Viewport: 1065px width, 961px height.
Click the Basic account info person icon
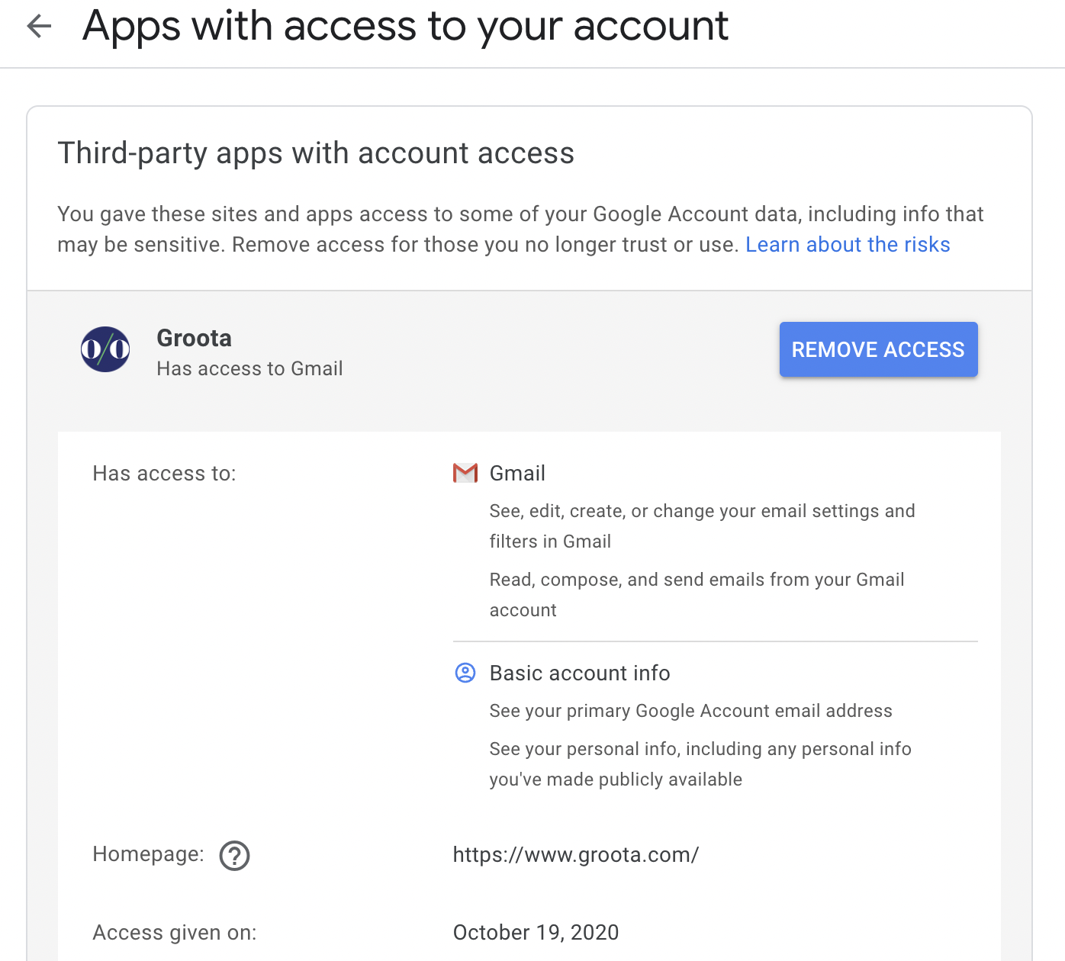tap(465, 673)
